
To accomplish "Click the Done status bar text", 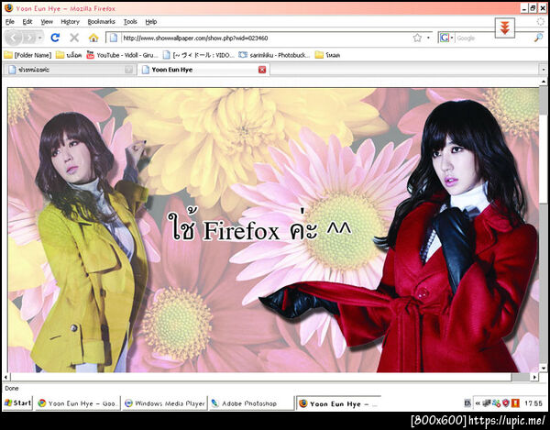I will coord(12,388).
